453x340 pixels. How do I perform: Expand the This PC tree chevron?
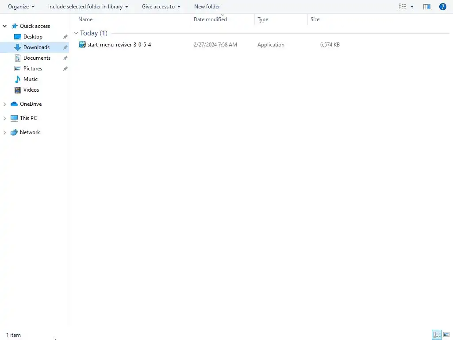(x=4, y=118)
